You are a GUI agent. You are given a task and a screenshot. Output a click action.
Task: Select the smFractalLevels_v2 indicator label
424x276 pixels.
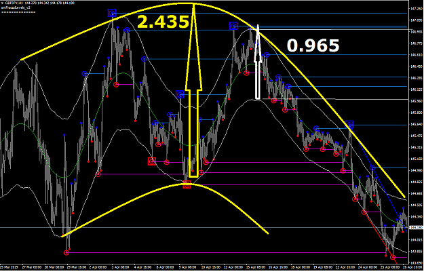point(16,7)
